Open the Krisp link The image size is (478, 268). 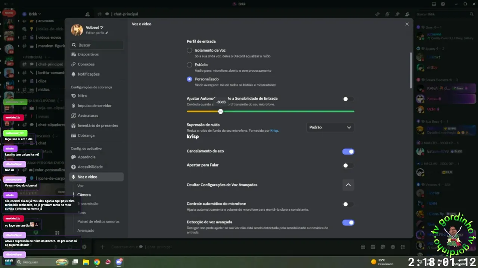pos(274,131)
